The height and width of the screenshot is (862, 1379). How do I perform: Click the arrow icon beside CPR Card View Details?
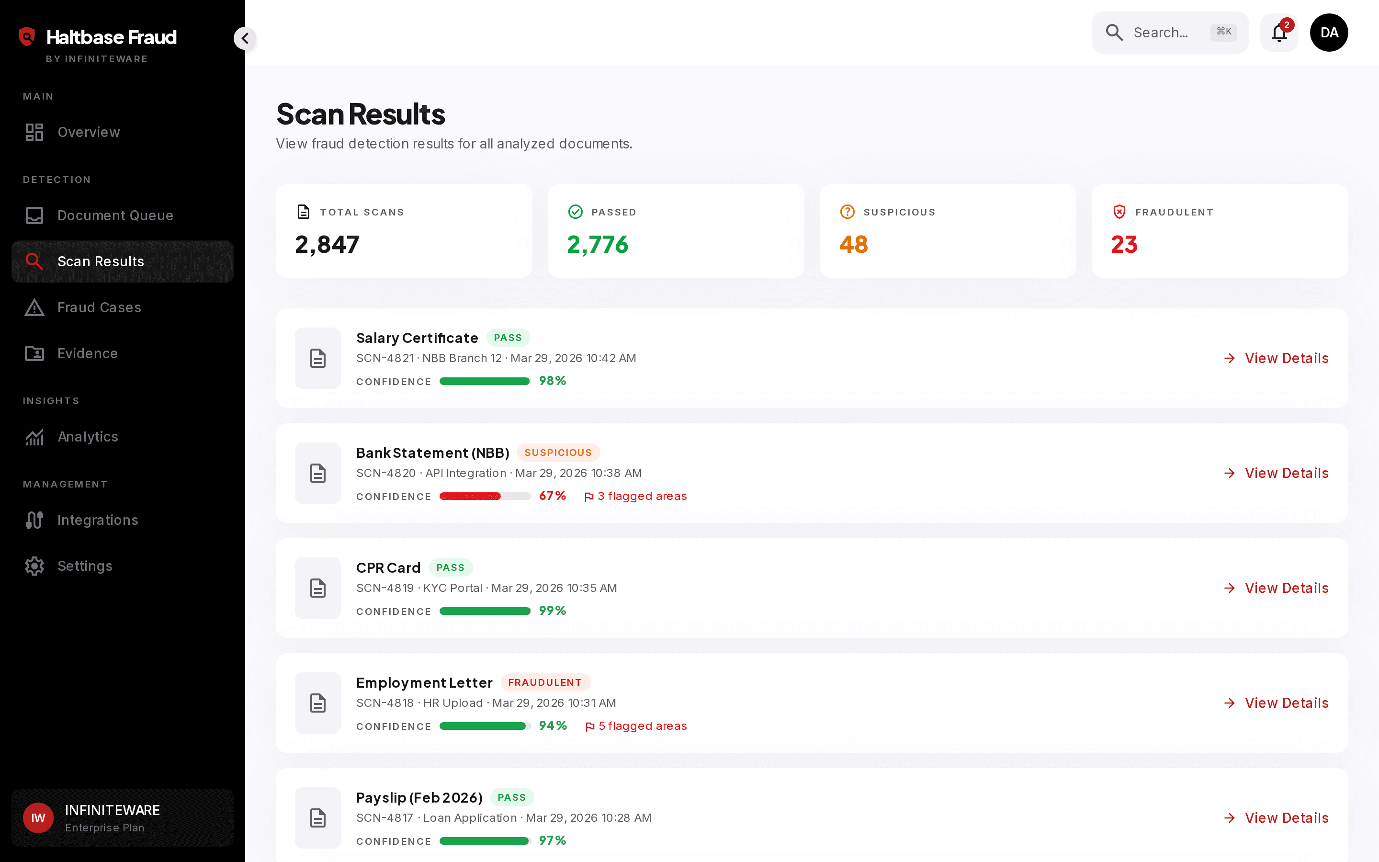pos(1229,588)
